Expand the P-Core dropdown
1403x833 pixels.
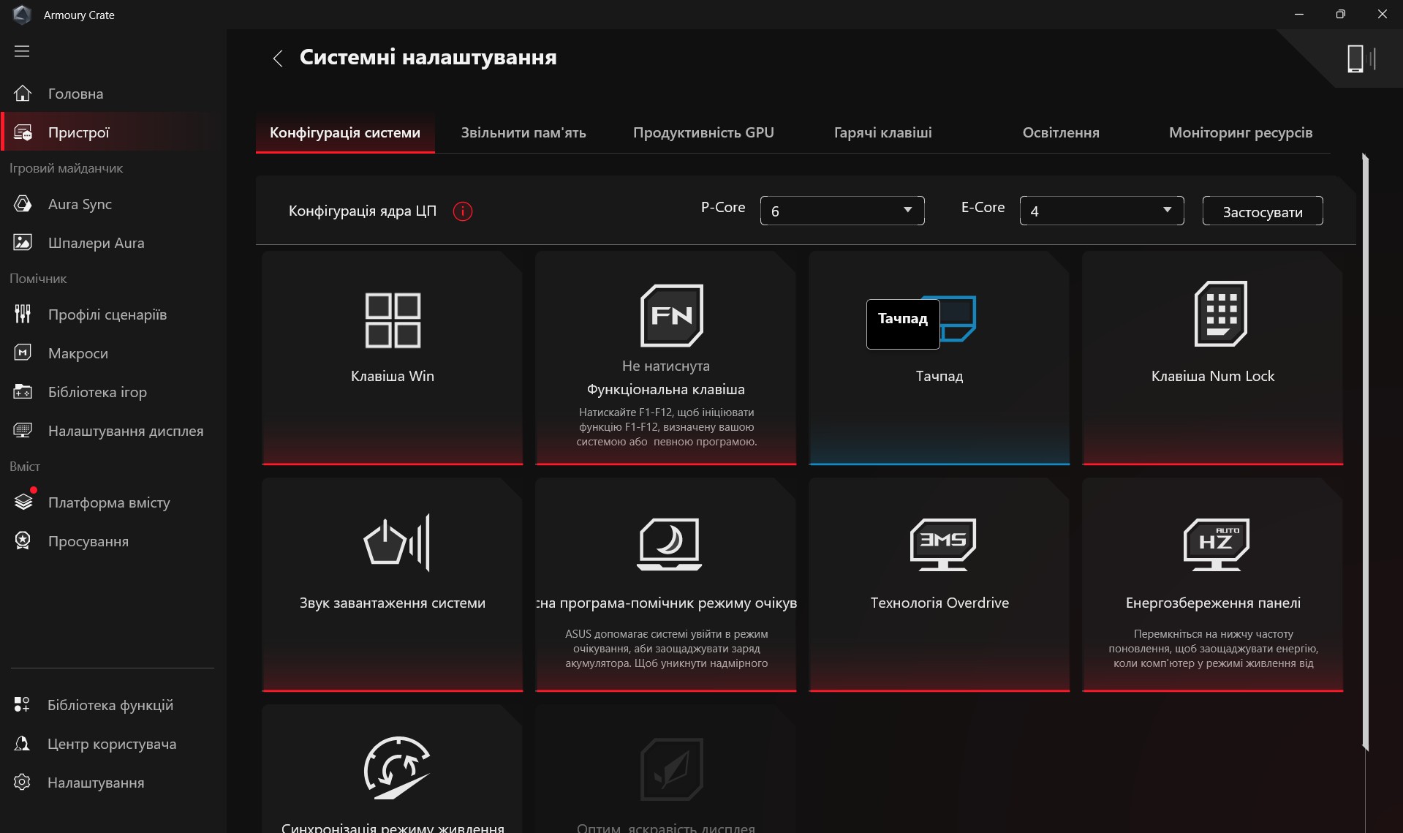842,211
